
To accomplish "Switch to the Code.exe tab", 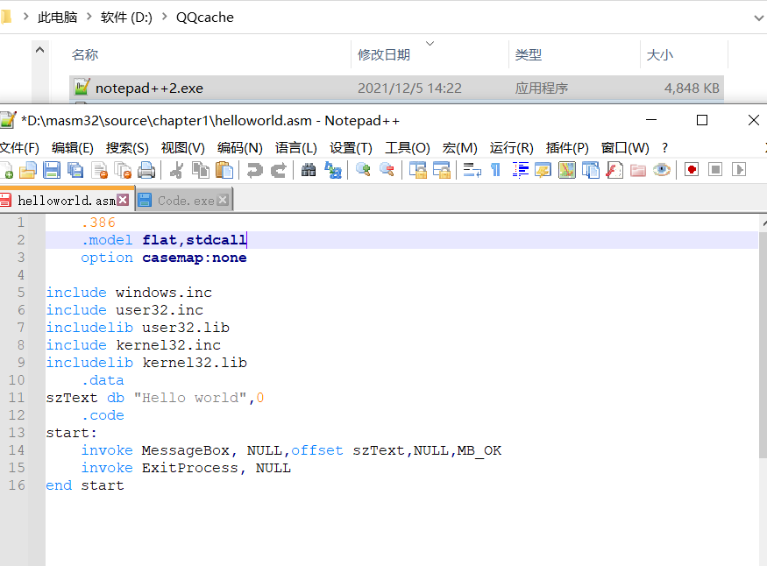I will pos(180,200).
